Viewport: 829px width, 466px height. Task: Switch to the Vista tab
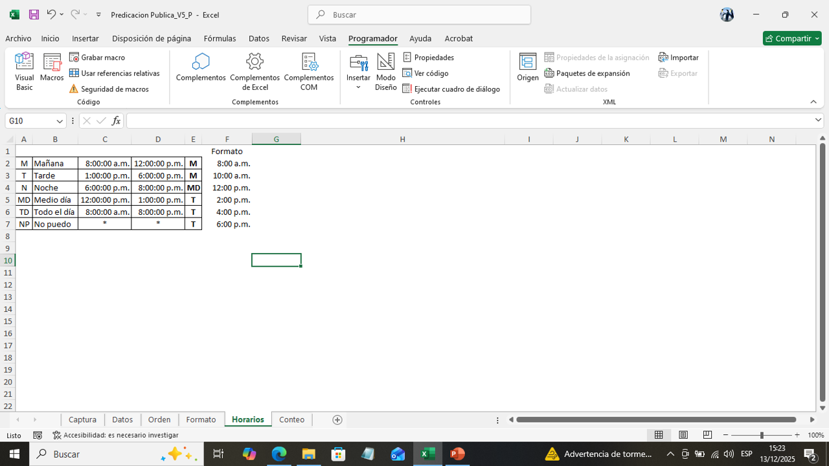[328, 38]
